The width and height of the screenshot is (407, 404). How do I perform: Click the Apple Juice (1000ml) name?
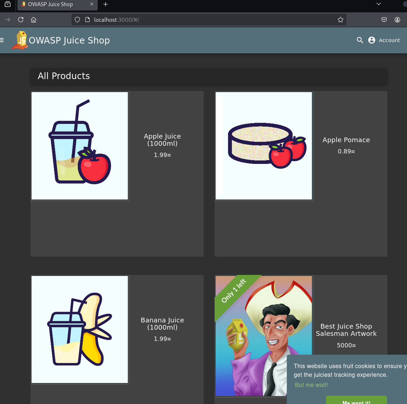tap(163, 140)
